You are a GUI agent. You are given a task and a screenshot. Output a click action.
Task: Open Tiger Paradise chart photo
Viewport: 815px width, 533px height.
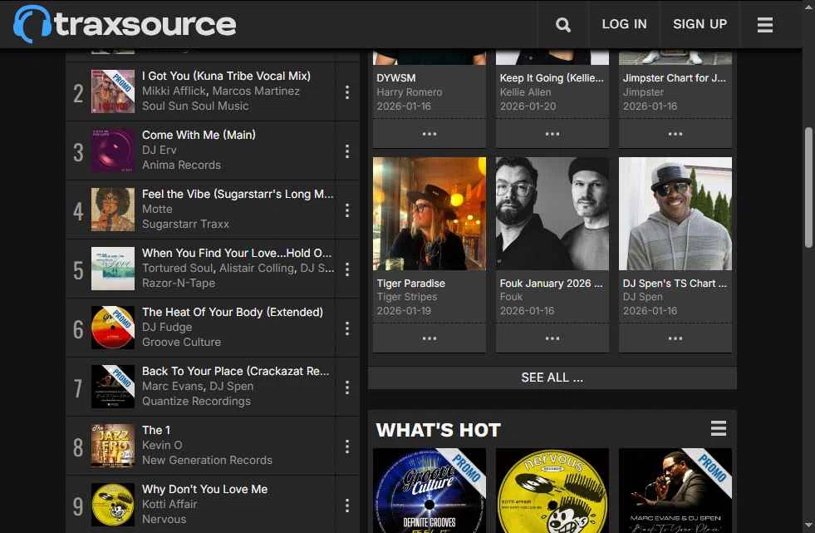430,214
